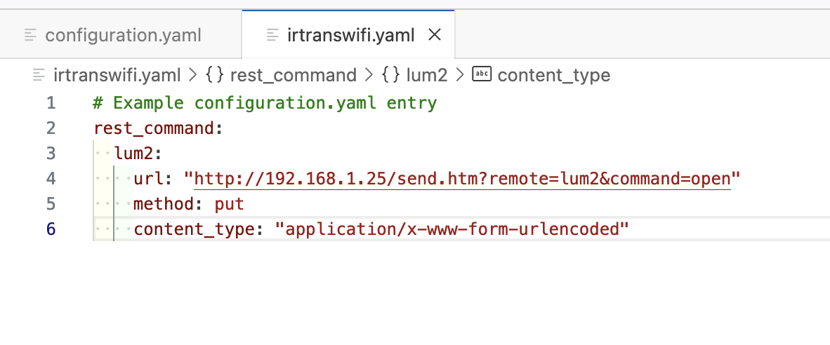Viewport: 830px width, 345px height.
Task: Click the braces icon beside rest_command breadcrumb
Action: (x=214, y=75)
